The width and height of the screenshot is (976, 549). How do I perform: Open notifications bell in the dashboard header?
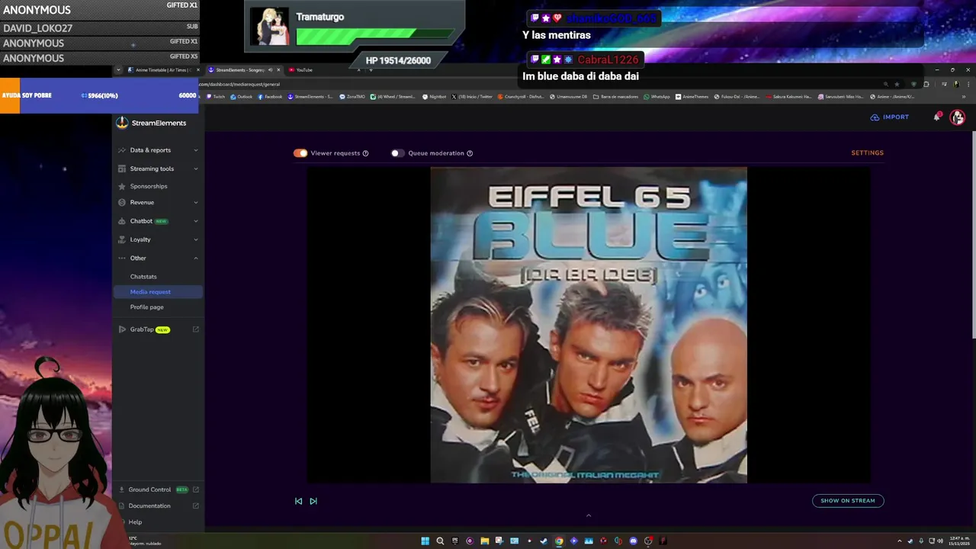[x=937, y=117]
